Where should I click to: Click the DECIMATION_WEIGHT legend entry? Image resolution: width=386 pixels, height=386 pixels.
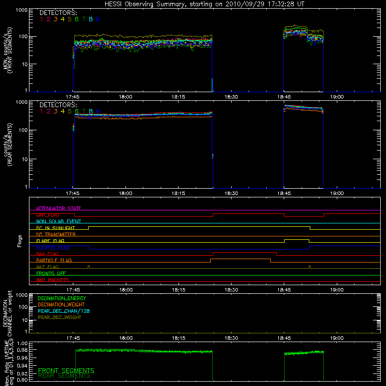tap(61, 304)
